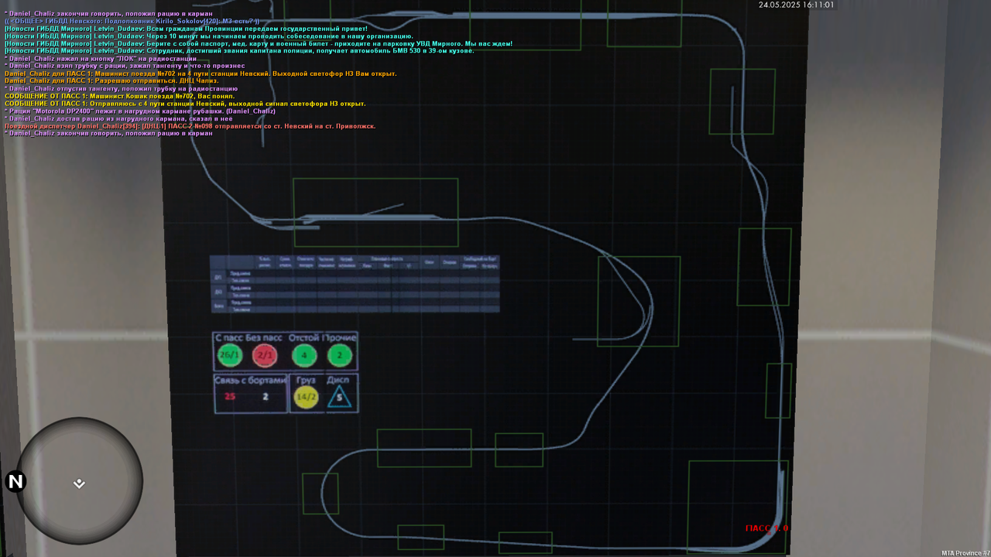Click chat line about автомобиль БМВ 530

pyautogui.click(x=239, y=51)
